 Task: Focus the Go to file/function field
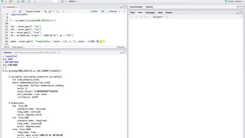tap(45, 1)
